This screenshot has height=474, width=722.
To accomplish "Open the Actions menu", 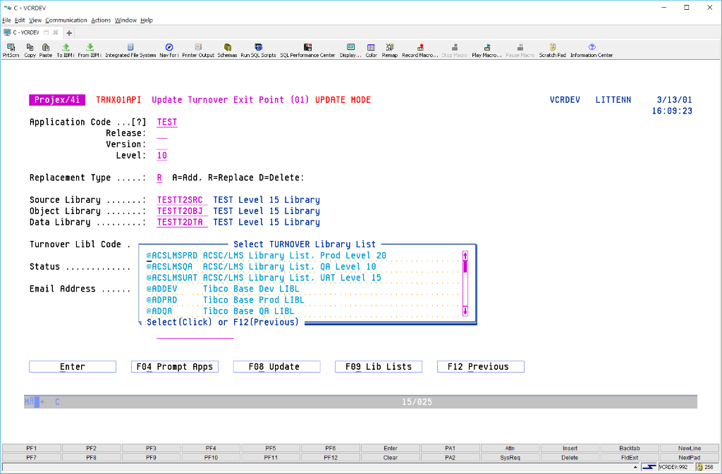I will [101, 20].
